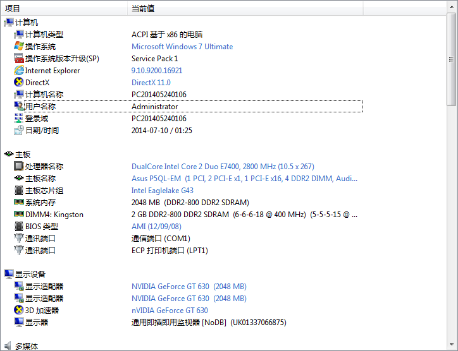Select the 2014-07-10 / 01:25 value

(162, 131)
